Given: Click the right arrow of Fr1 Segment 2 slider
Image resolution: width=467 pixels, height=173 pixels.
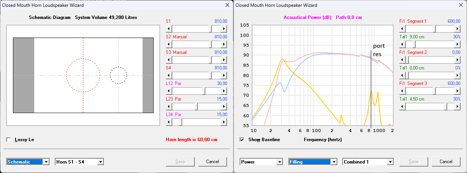Looking at the screenshot, I should 457,60.
